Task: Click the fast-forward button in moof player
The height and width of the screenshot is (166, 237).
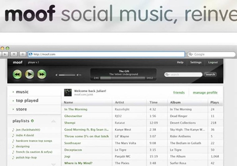Action: pyautogui.click(x=42, y=74)
